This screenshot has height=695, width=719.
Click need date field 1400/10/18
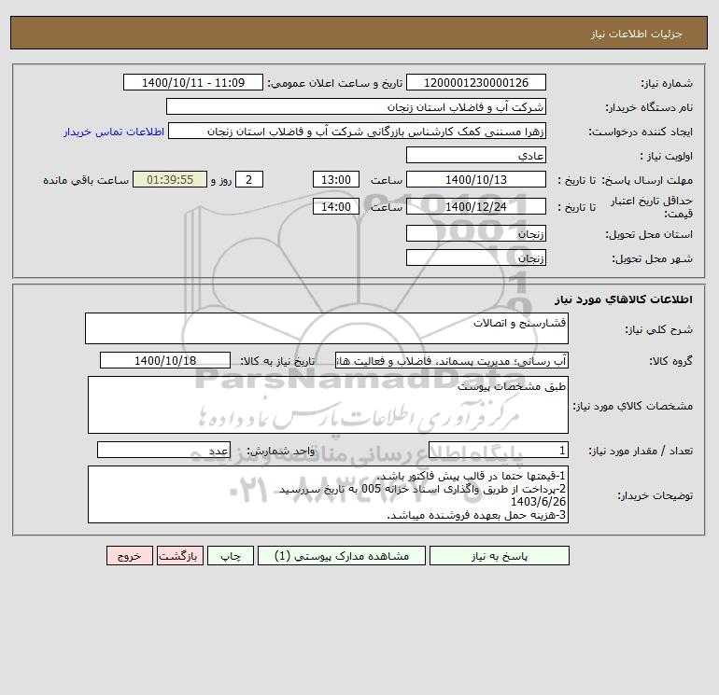[x=165, y=360]
